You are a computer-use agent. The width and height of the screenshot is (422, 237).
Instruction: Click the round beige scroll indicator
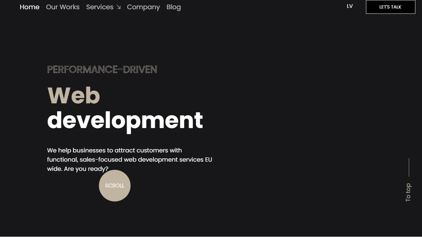click(x=115, y=185)
